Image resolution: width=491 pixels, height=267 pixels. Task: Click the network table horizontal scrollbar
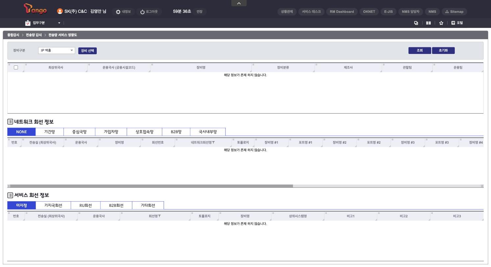coord(151,186)
